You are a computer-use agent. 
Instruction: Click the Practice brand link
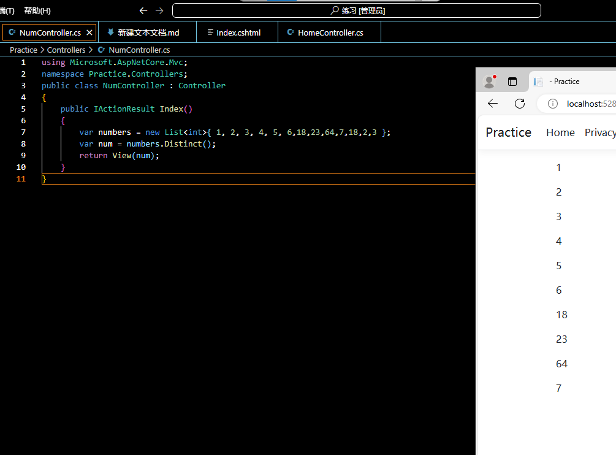click(508, 132)
